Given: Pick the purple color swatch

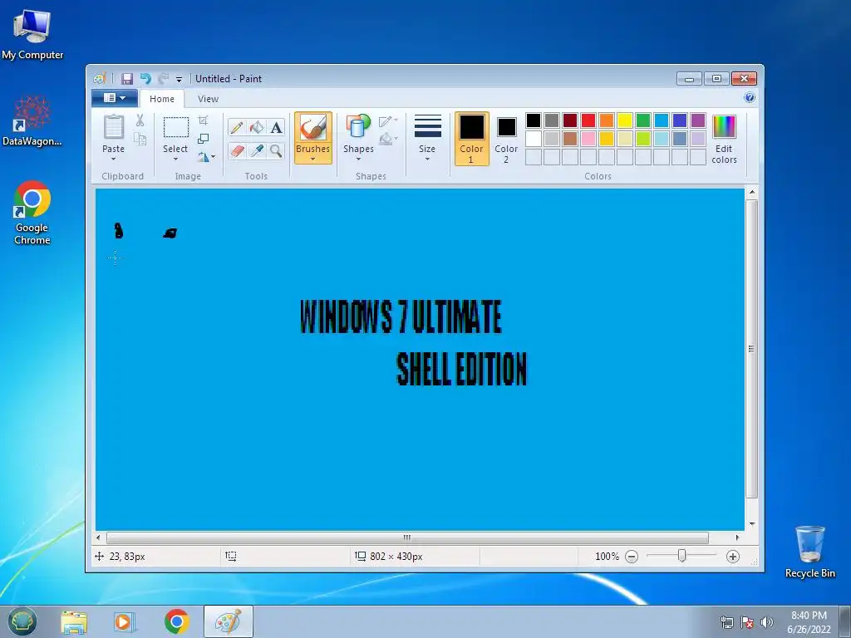Looking at the screenshot, I should pyautogui.click(x=698, y=120).
